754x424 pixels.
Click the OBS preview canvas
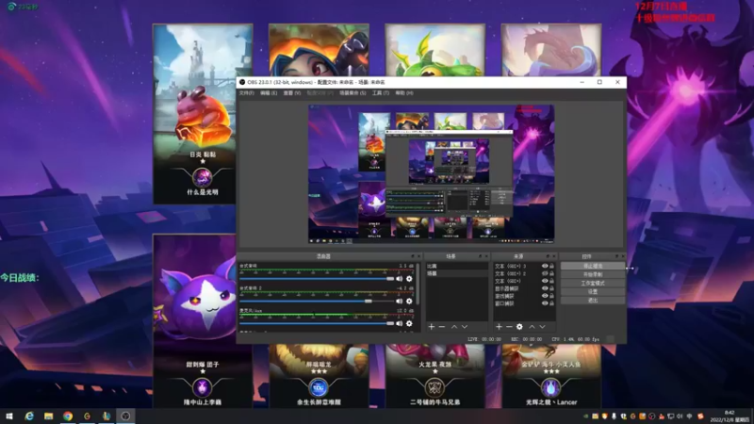tap(432, 174)
